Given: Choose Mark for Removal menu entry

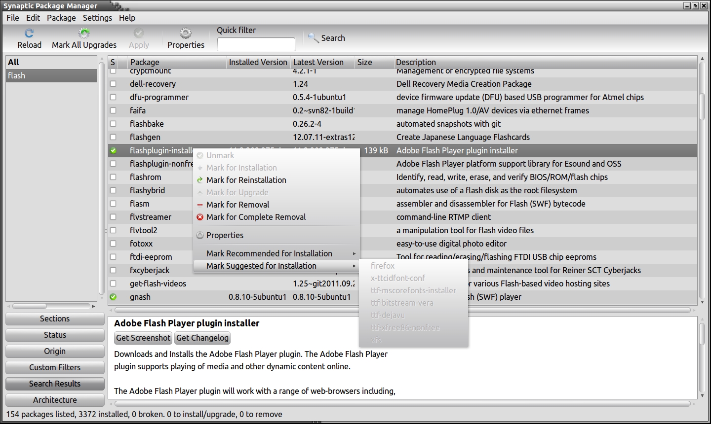Looking at the screenshot, I should (237, 205).
